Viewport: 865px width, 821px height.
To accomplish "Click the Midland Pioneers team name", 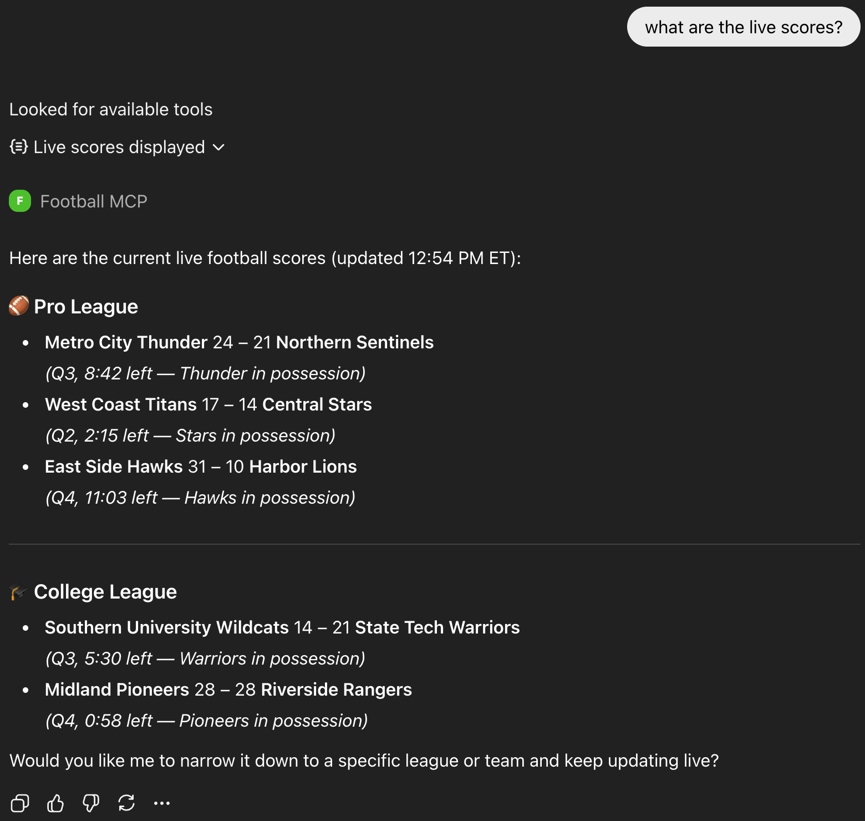I will click(x=117, y=690).
